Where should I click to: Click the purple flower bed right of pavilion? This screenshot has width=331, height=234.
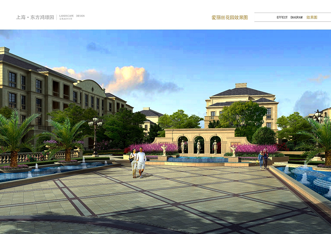[256, 148]
